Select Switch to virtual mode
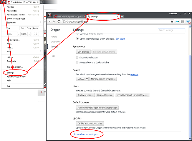This screenshot has width=192, height=141. tap(22, 19)
